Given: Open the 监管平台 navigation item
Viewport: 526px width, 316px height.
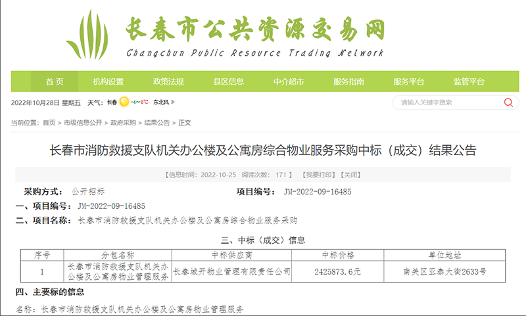Looking at the screenshot, I should 469,81.
